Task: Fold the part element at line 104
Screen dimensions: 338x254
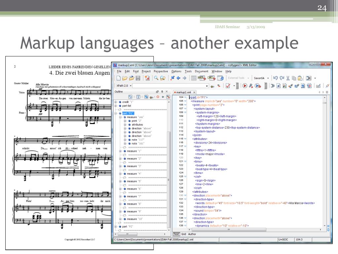Action: (x=185, y=98)
